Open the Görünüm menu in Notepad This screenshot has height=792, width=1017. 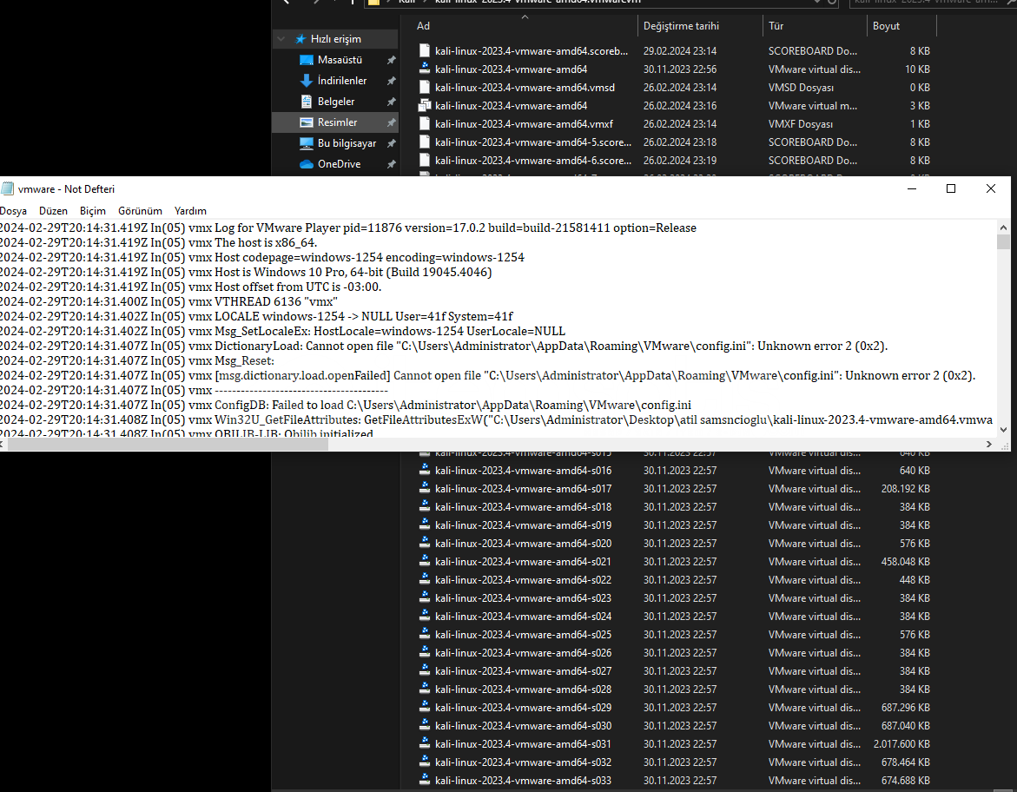pos(140,211)
